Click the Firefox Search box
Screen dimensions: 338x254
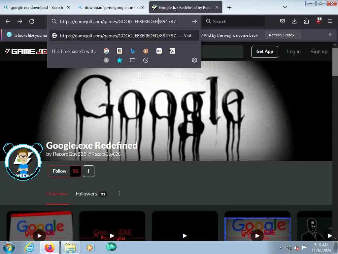(x=234, y=21)
